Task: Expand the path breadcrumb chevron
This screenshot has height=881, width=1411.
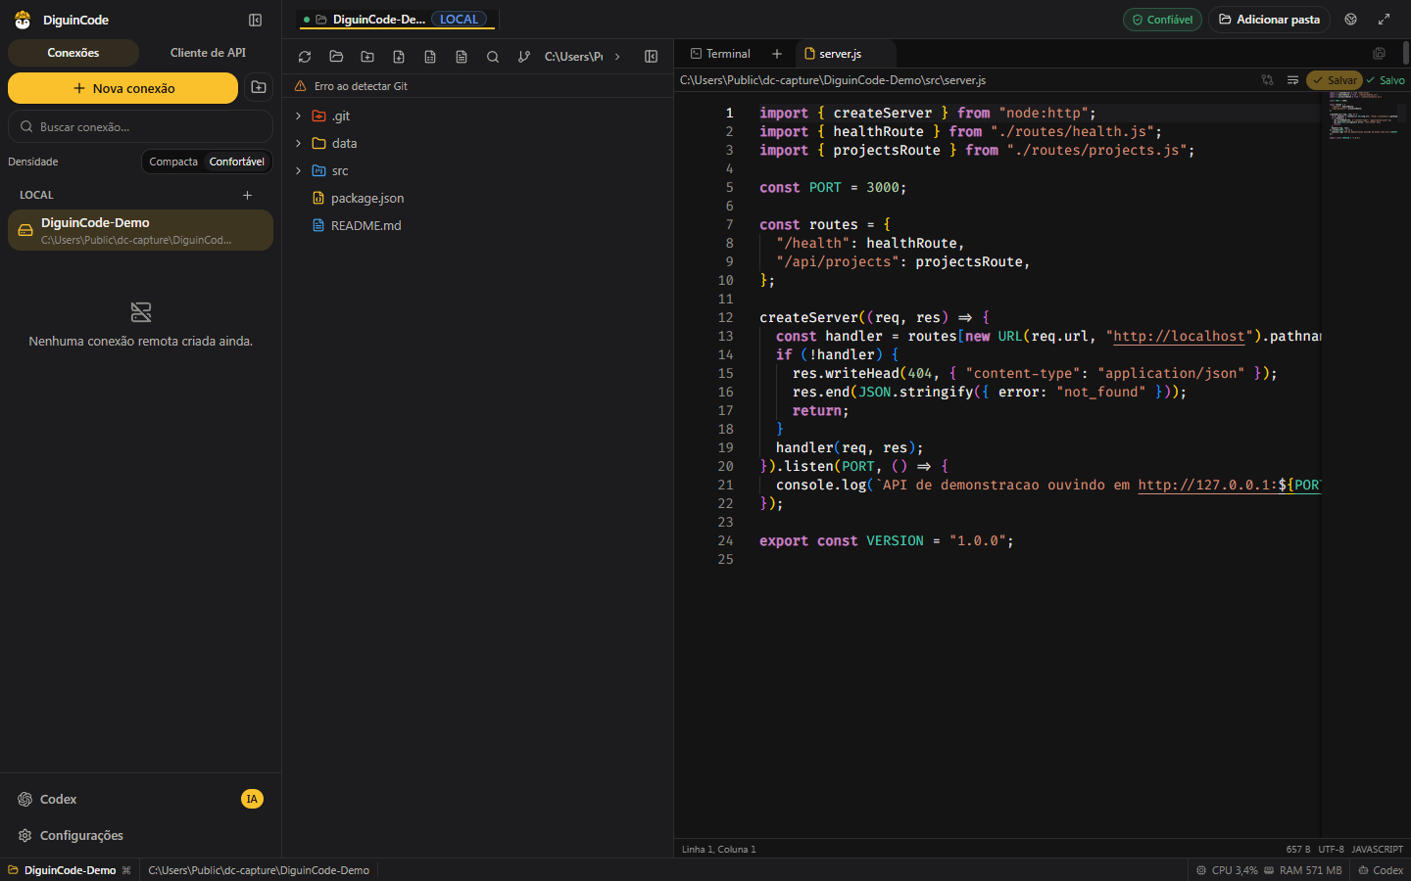Action: click(617, 57)
